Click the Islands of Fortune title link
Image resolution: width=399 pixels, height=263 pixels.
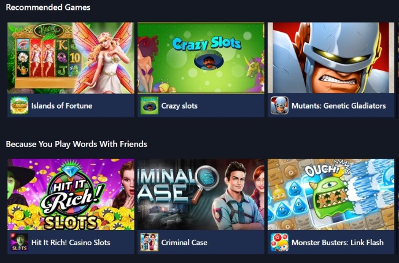62,105
